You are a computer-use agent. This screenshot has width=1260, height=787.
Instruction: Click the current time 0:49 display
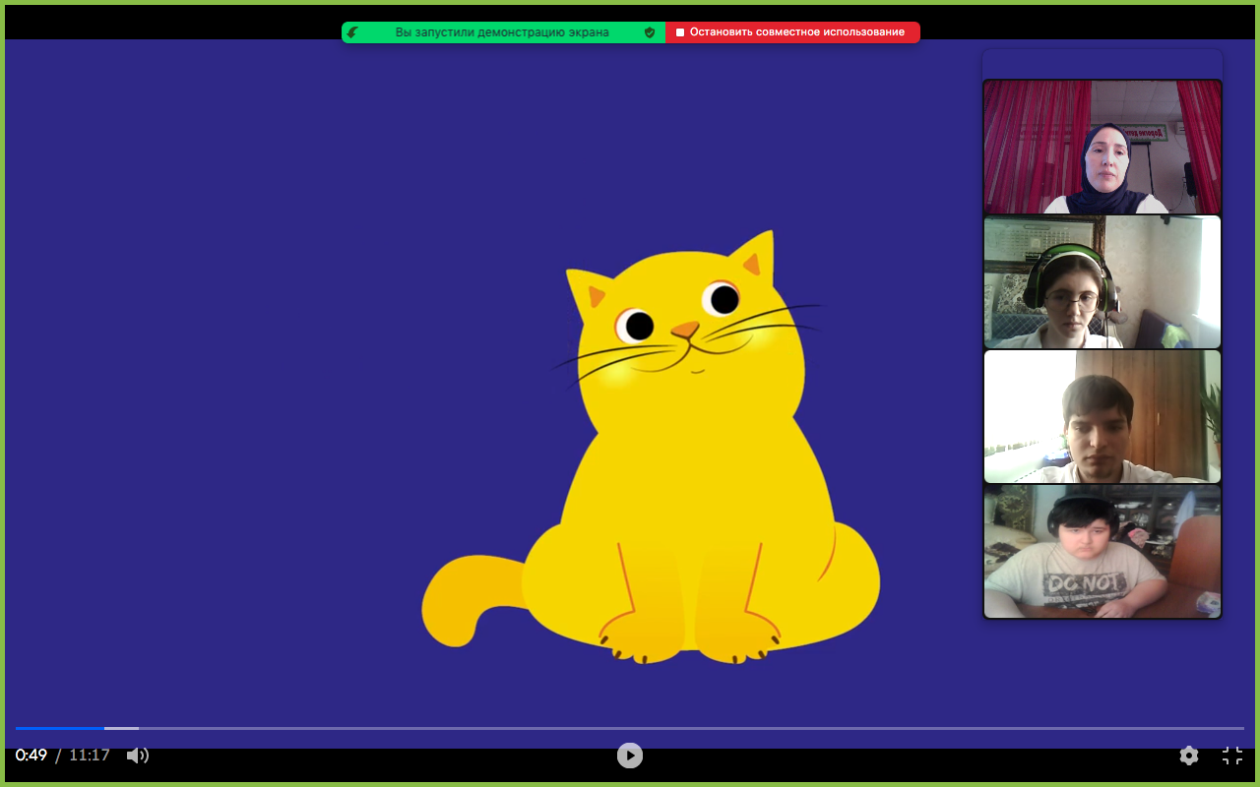click(x=31, y=756)
